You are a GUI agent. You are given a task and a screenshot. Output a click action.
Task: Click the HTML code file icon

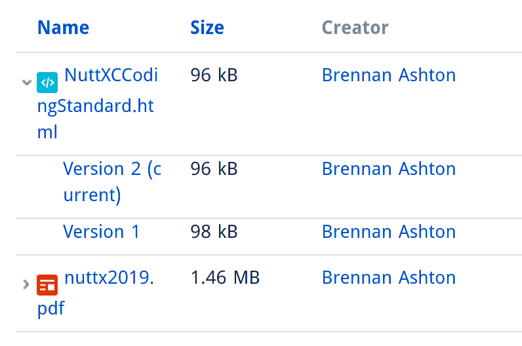point(47,83)
